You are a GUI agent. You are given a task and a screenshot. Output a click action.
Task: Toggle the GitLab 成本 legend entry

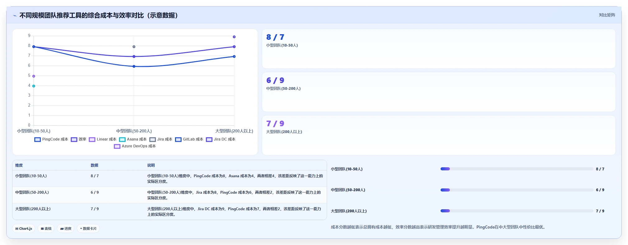(x=189, y=139)
